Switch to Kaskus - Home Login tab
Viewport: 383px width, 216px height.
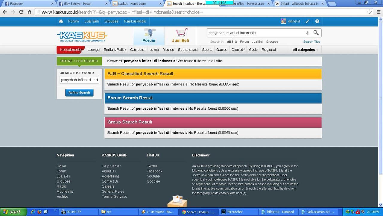click(137, 4)
